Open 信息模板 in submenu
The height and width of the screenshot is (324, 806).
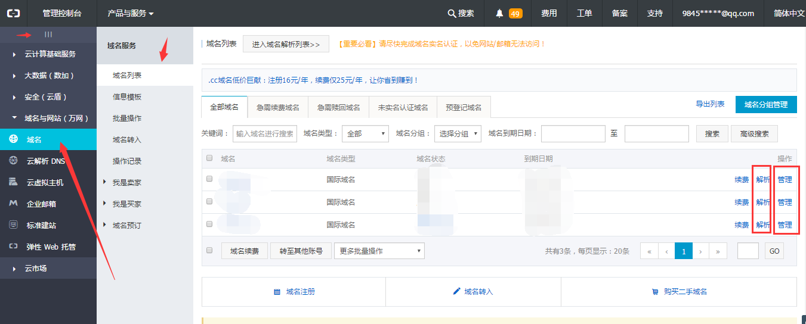pyautogui.click(x=145, y=96)
